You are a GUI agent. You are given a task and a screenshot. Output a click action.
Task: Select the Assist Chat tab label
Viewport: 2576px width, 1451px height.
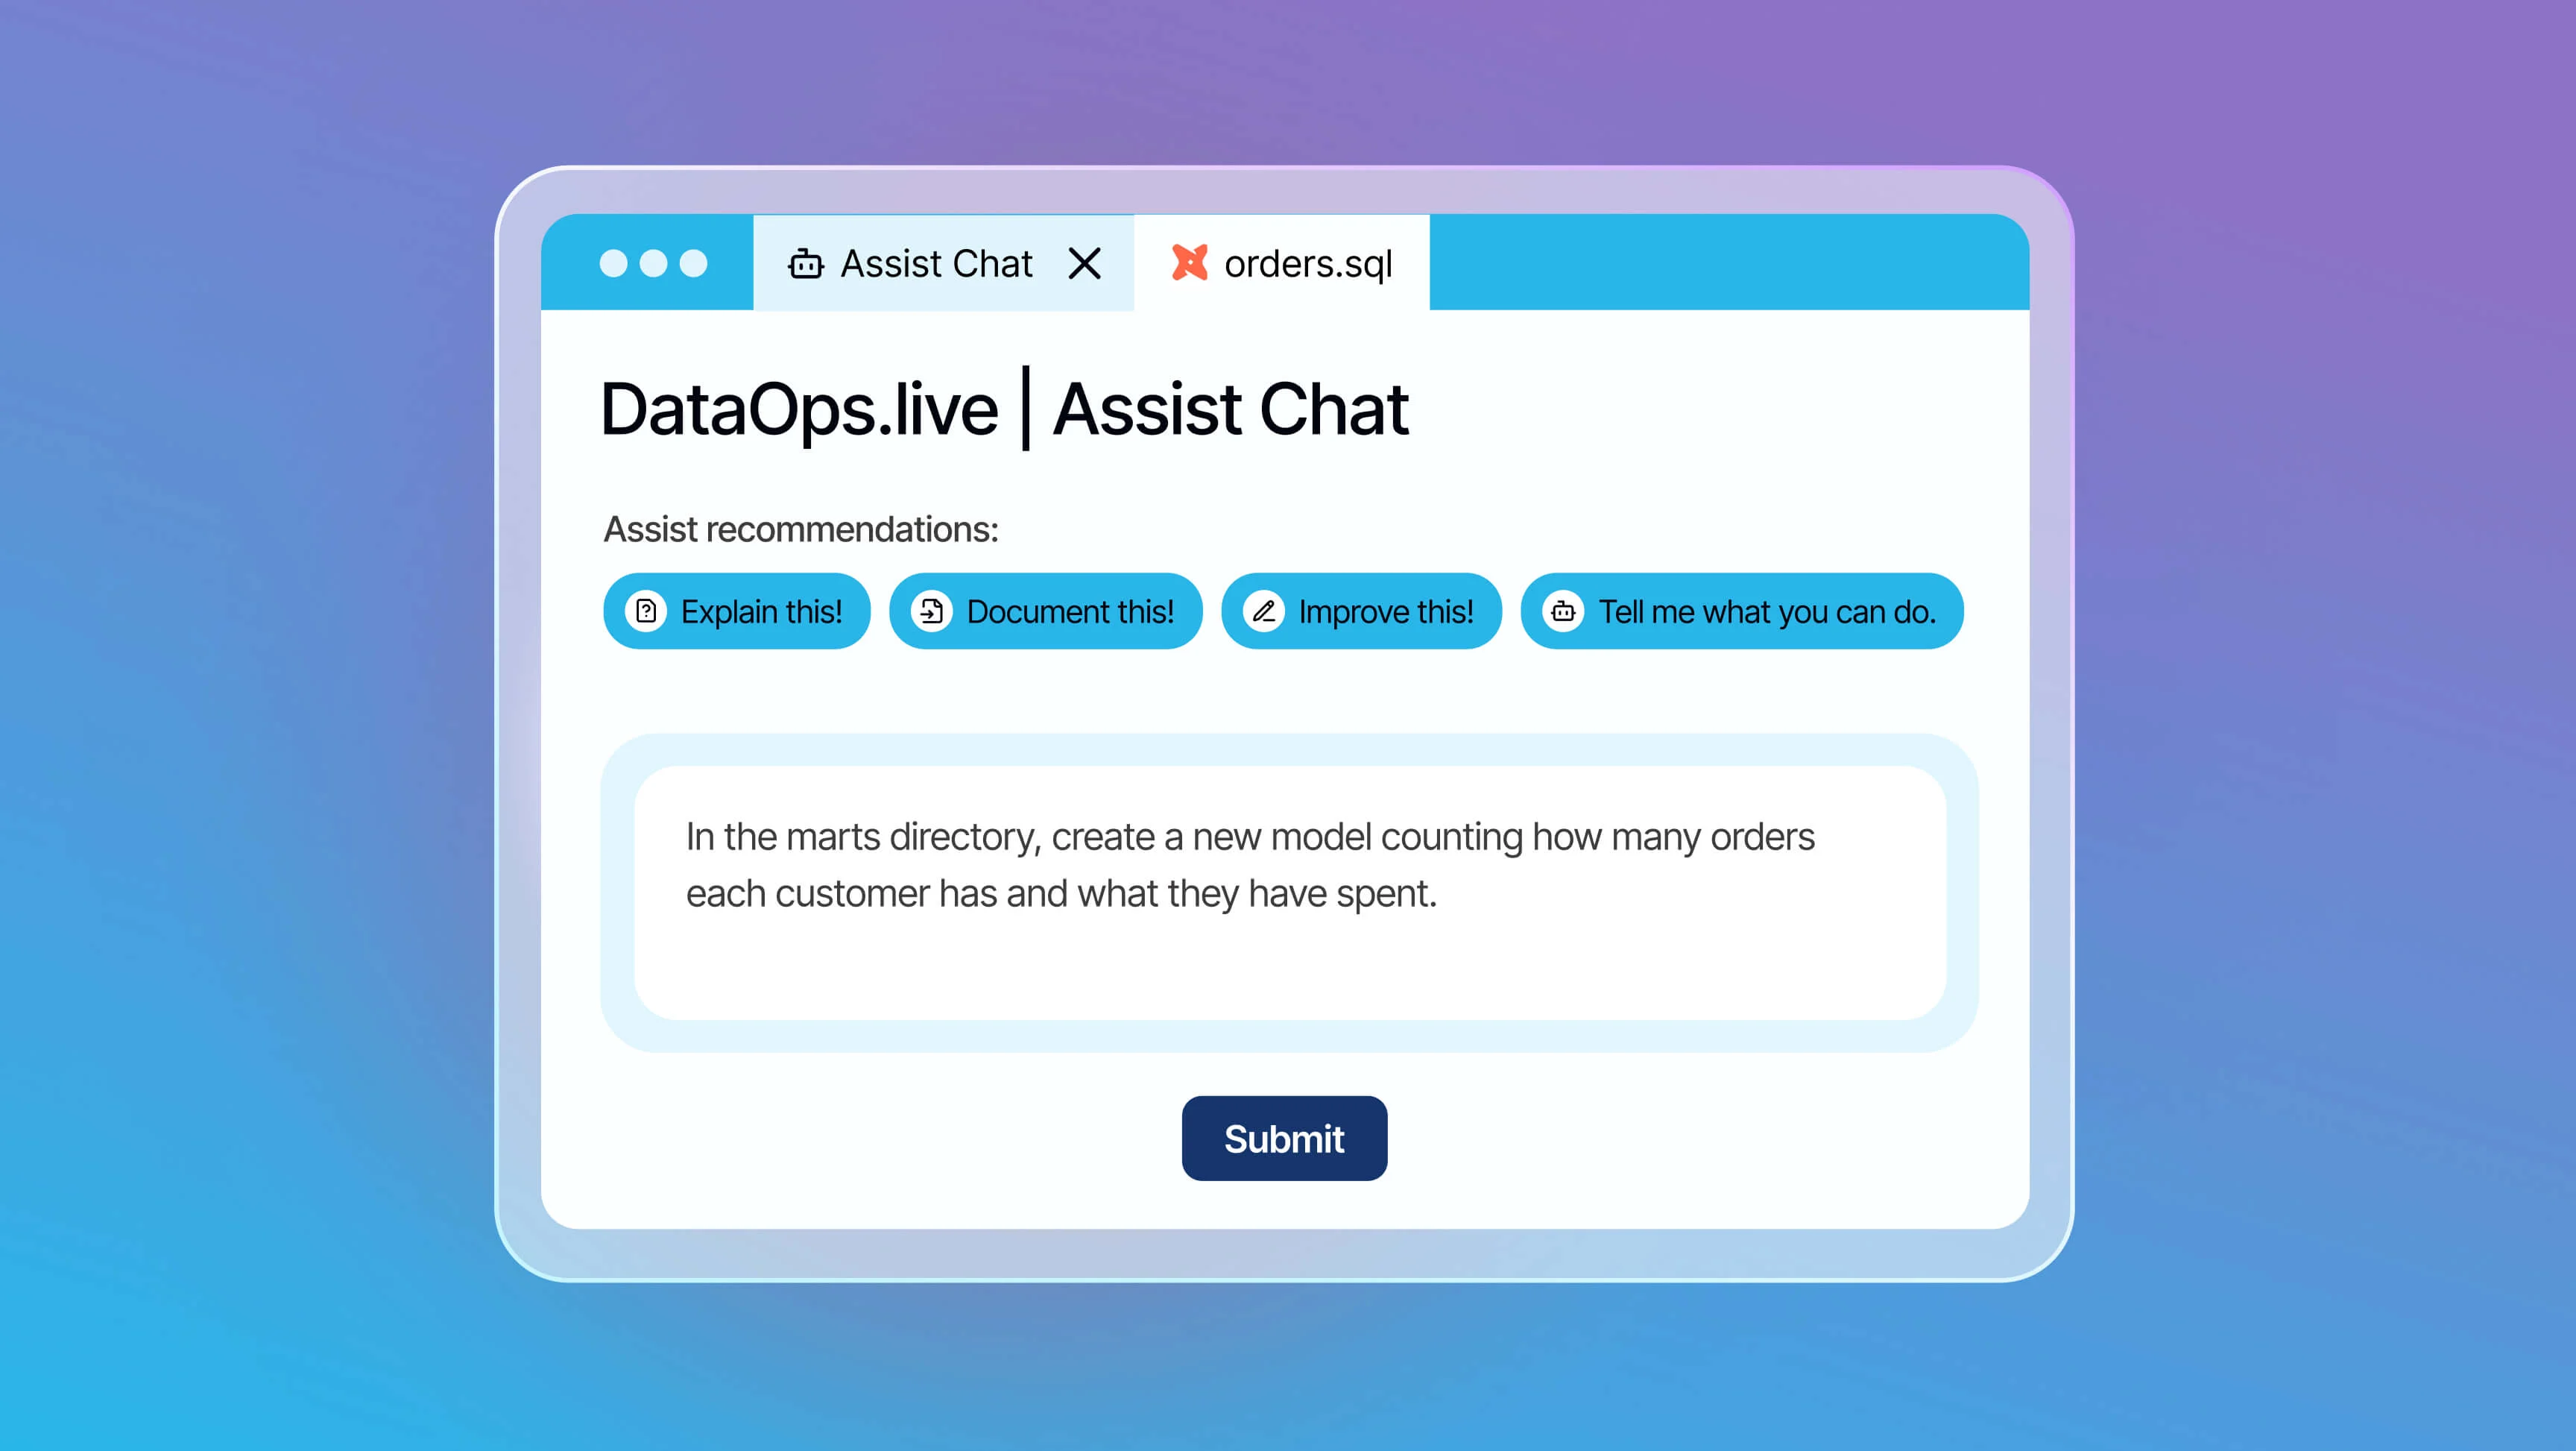936,264
